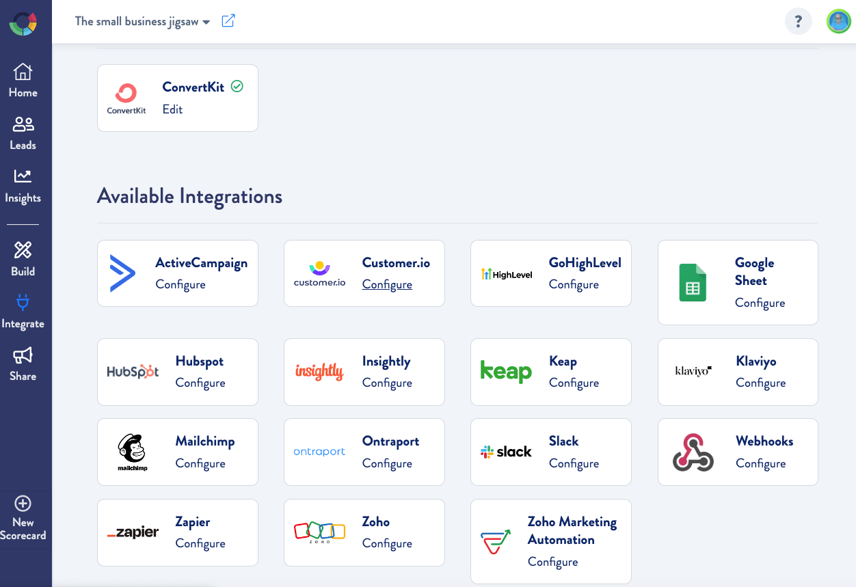Click the ActiveCampaign card title
The image size is (856, 587).
[202, 263]
